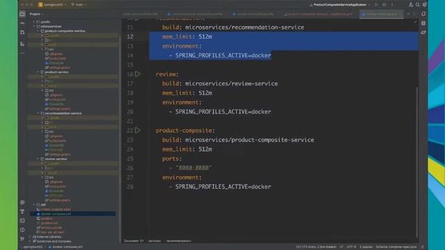The width and height of the screenshot is (445, 250).
Task: Click the inspections checkmark widget
Action: [415, 22]
